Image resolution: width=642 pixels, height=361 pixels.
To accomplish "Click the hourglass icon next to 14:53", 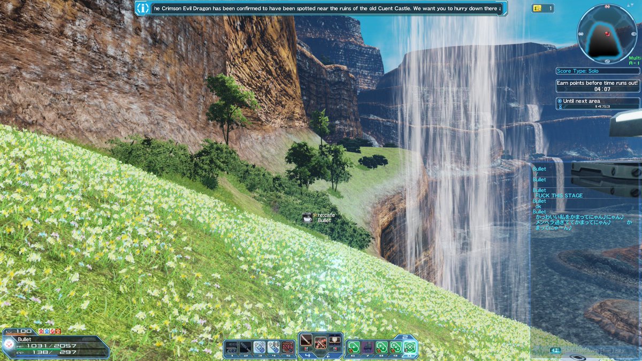I will (x=560, y=106).
